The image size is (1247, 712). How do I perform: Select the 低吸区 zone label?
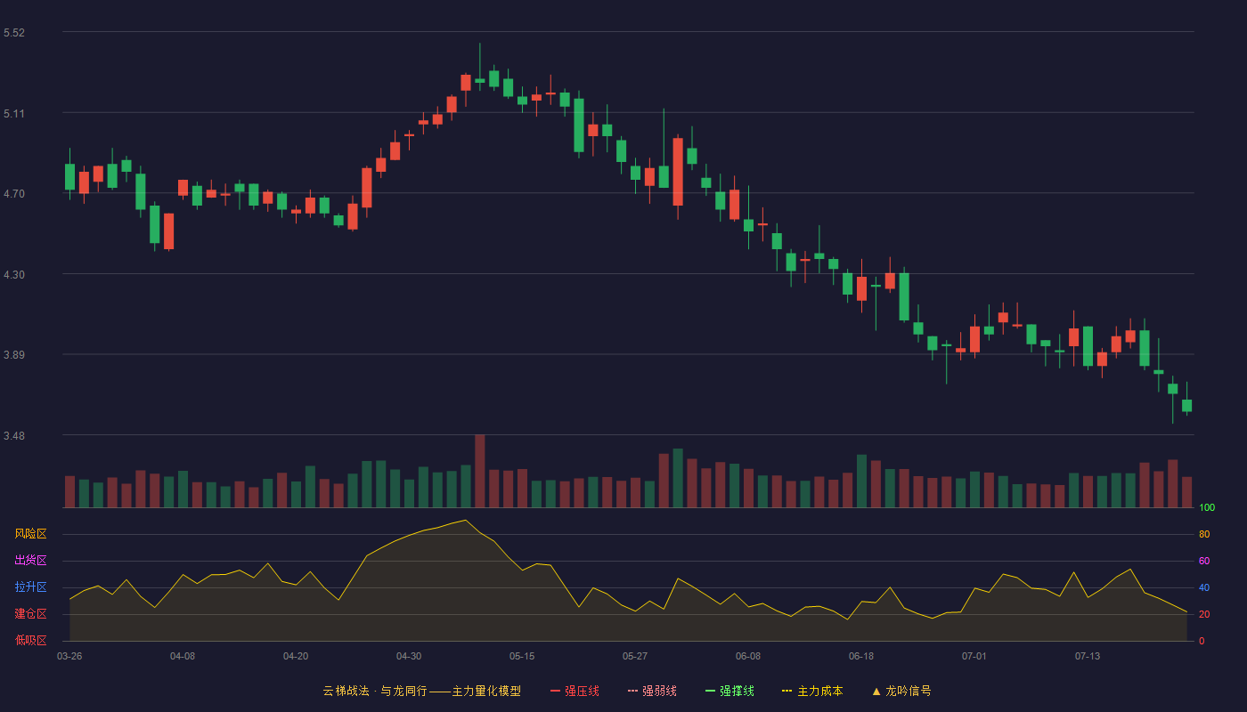pos(30,640)
